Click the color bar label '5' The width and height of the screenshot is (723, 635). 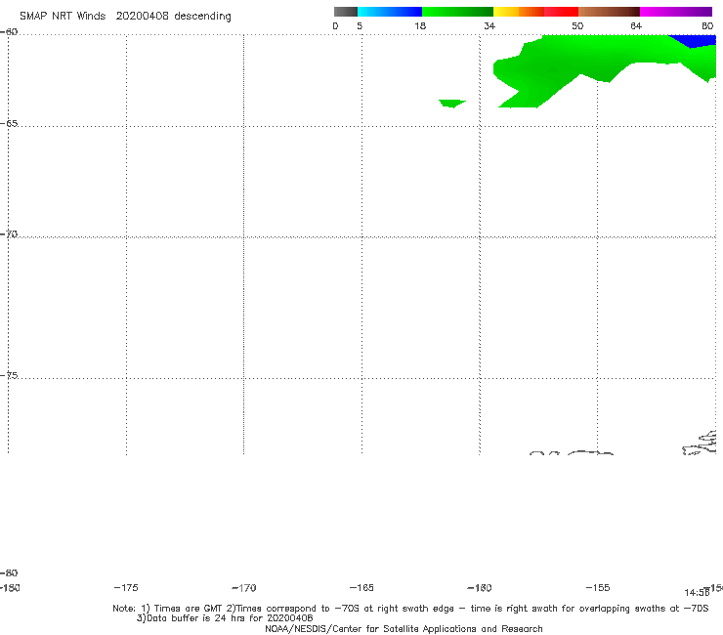pyautogui.click(x=360, y=25)
